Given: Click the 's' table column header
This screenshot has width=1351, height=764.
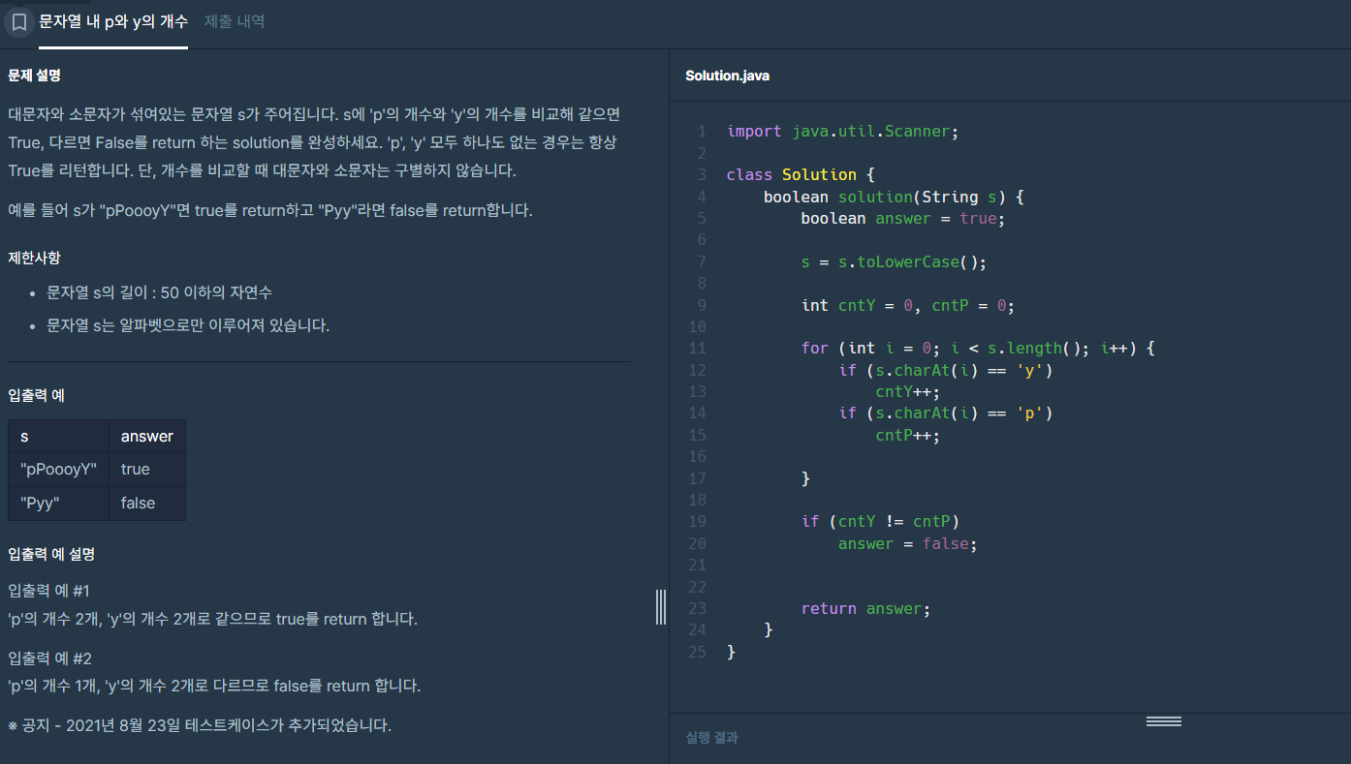Looking at the screenshot, I should click(58, 437).
